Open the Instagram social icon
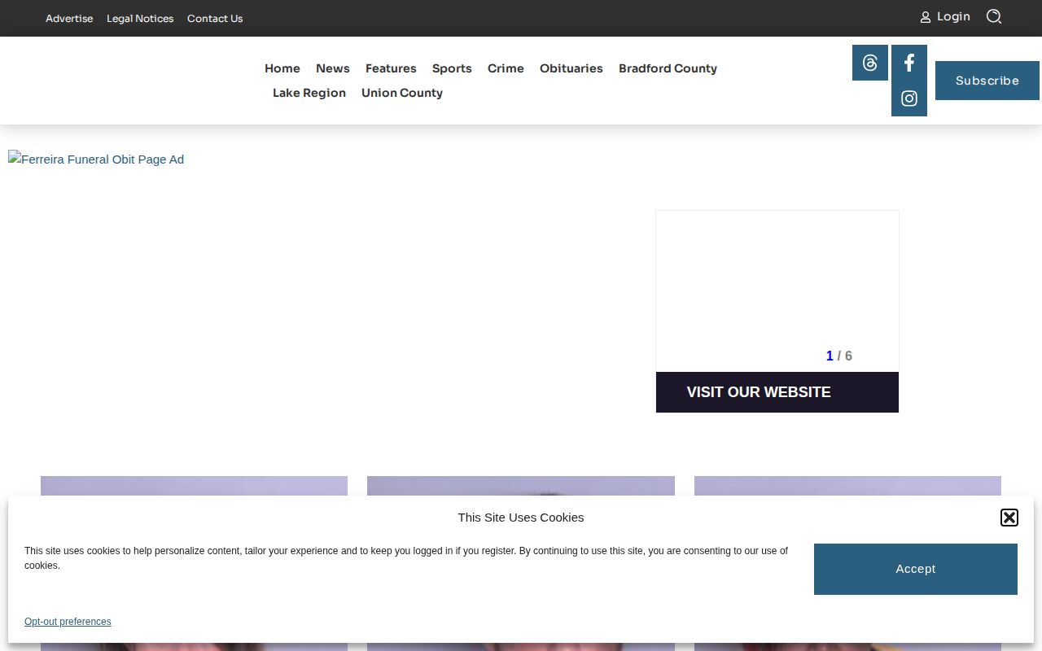This screenshot has height=651, width=1042. point(909,98)
